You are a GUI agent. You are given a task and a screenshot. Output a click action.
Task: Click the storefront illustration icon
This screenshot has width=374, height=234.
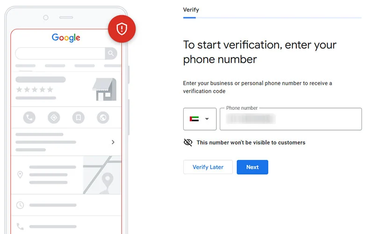pos(104,89)
